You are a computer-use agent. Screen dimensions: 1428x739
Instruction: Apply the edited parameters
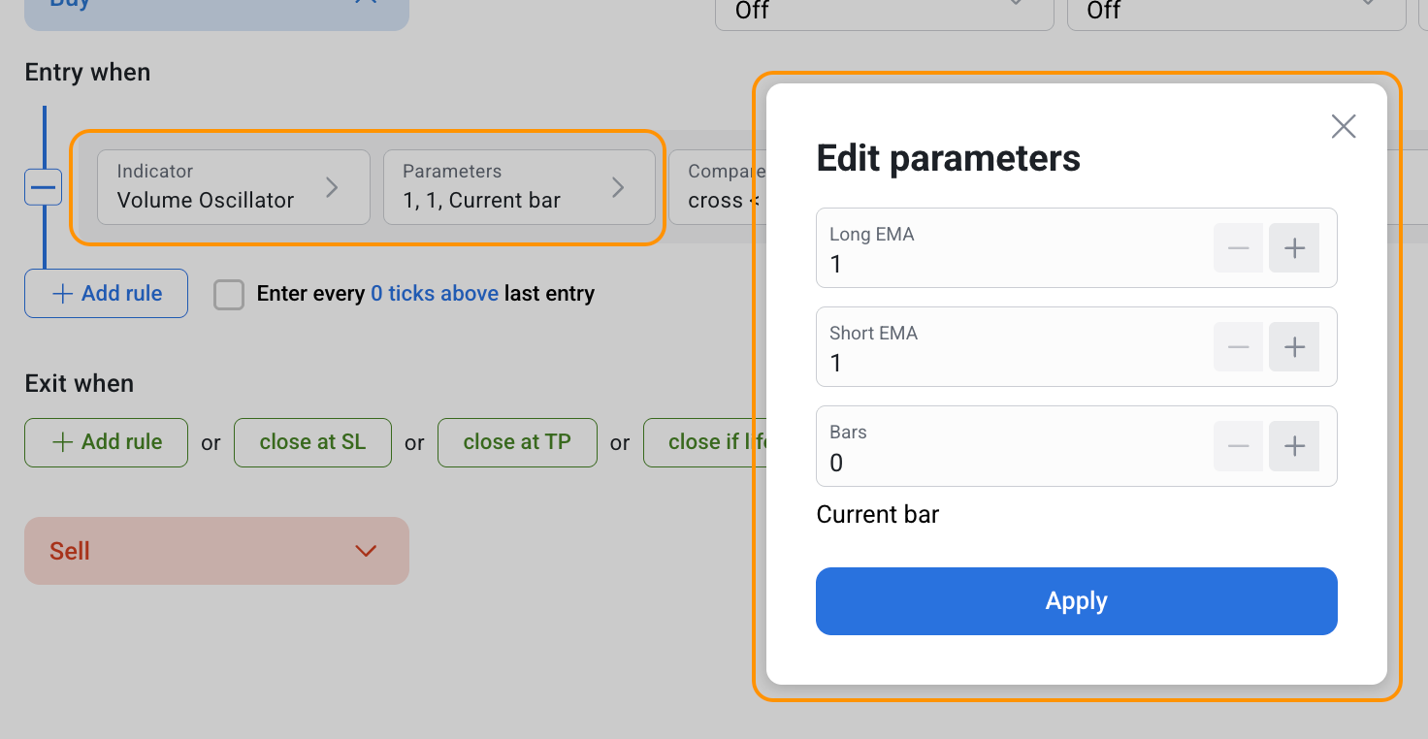click(1076, 601)
